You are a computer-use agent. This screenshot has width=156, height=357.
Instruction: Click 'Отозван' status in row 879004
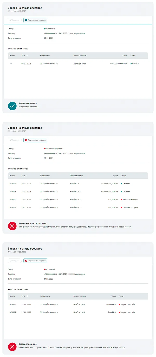126,184
